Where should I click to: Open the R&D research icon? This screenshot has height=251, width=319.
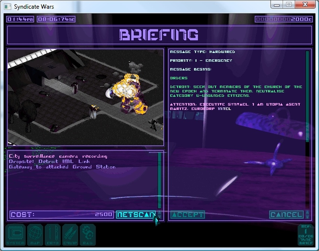coord(88,235)
